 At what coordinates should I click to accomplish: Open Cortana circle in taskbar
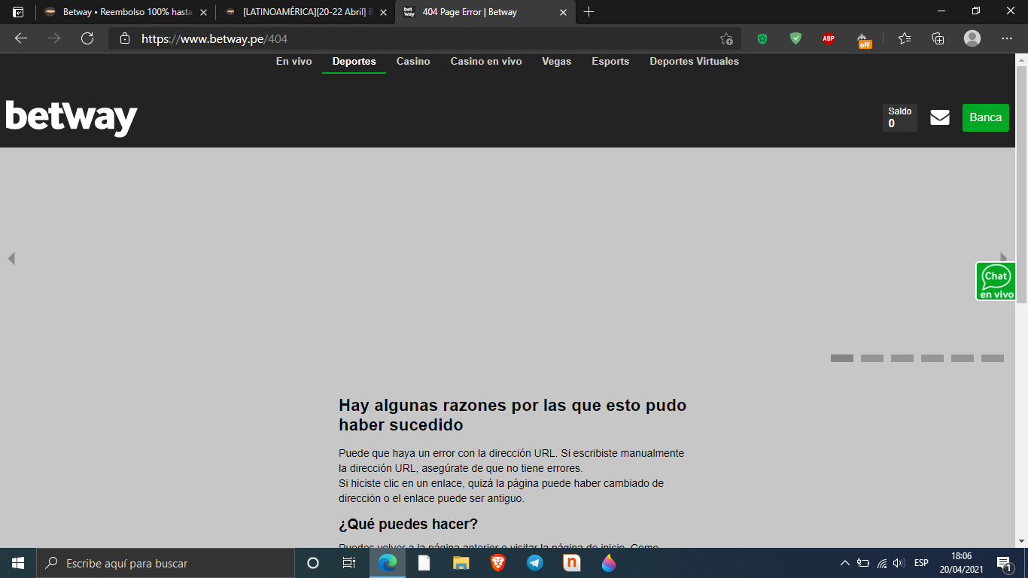(313, 563)
